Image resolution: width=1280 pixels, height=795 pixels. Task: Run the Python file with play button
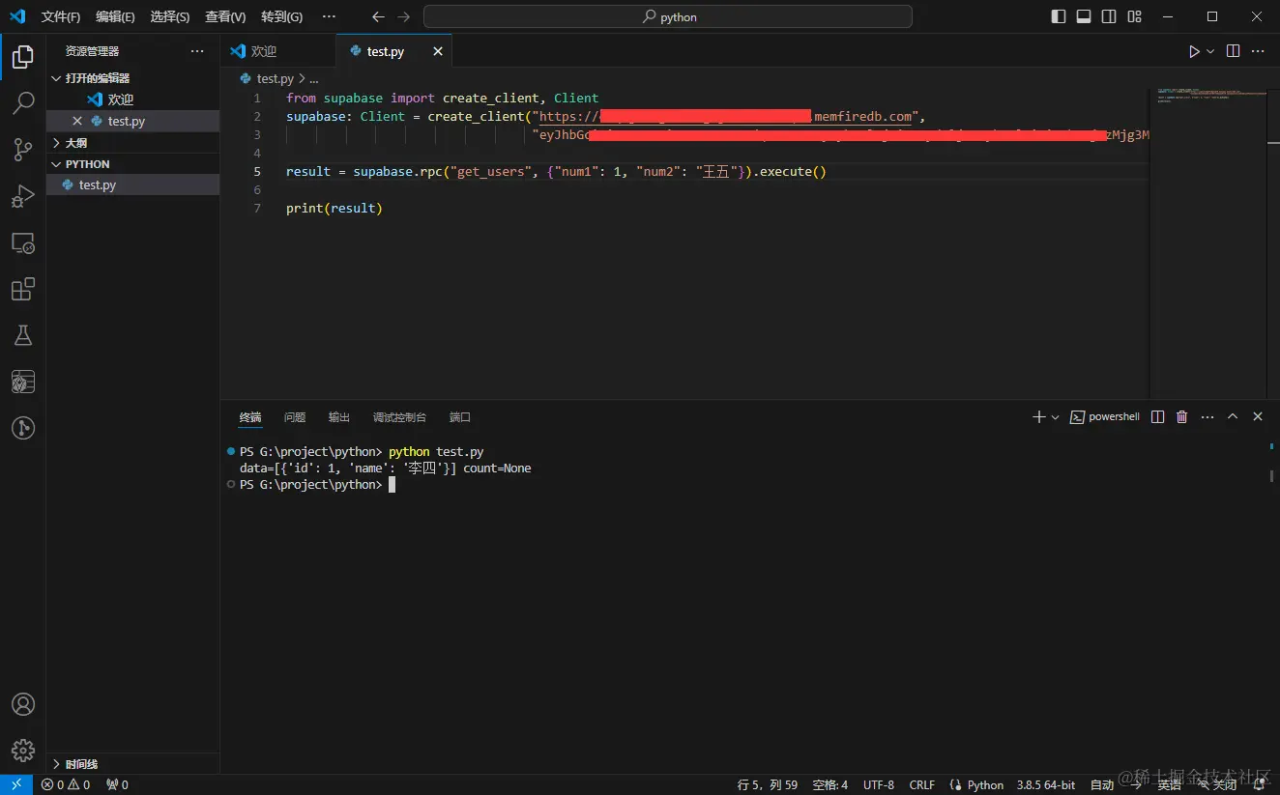tap(1194, 51)
